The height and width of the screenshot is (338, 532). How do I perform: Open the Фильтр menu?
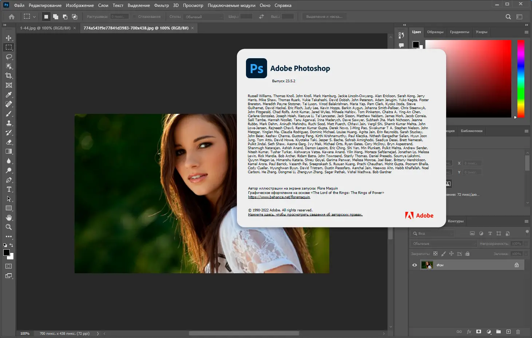162,5
